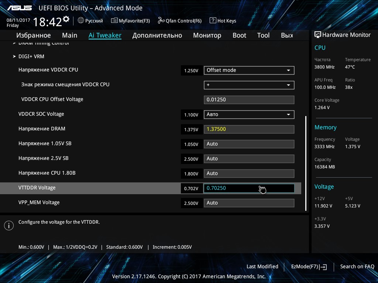Viewport: 378px width, 283px height.
Task: Click the Capacity 16384 MB reading
Action: click(x=325, y=167)
